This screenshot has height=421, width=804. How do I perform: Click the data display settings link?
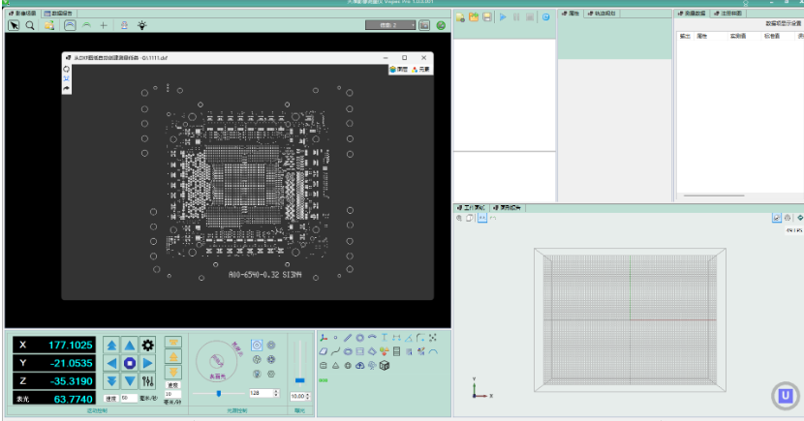[x=784, y=23]
